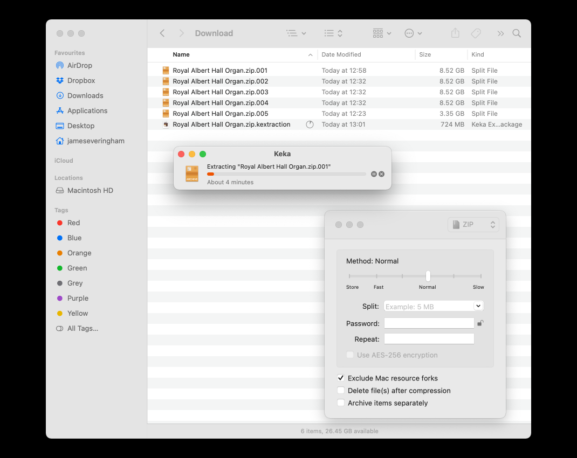Enable Delete file(s) after compression

[341, 390]
